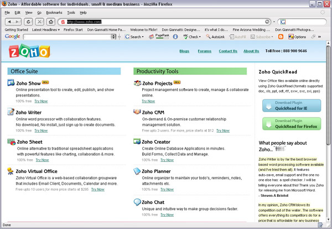Screen dimensions: 332x229
Task: Open the About Us link
Action: [251, 51]
